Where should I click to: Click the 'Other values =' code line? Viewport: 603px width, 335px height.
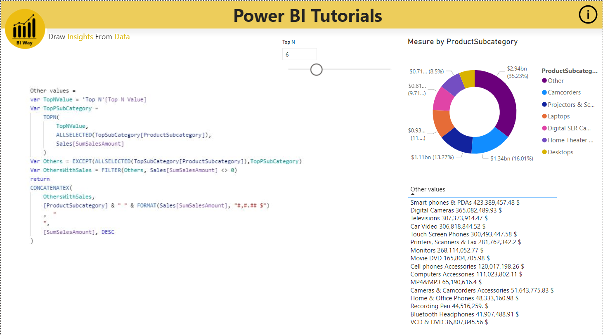pos(53,91)
